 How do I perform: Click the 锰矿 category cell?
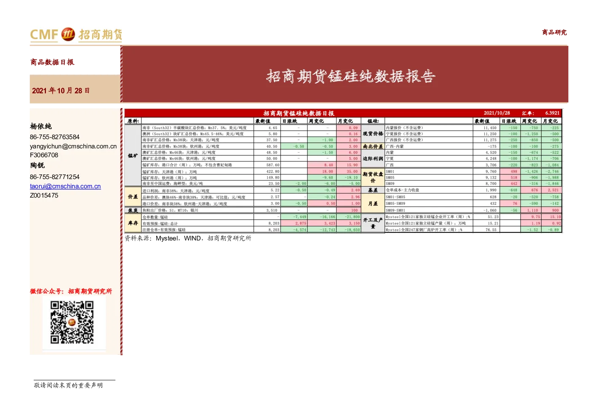pyautogui.click(x=133, y=156)
